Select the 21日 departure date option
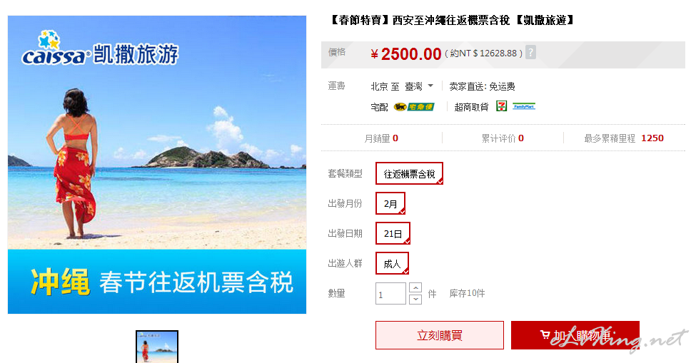 [x=393, y=234]
